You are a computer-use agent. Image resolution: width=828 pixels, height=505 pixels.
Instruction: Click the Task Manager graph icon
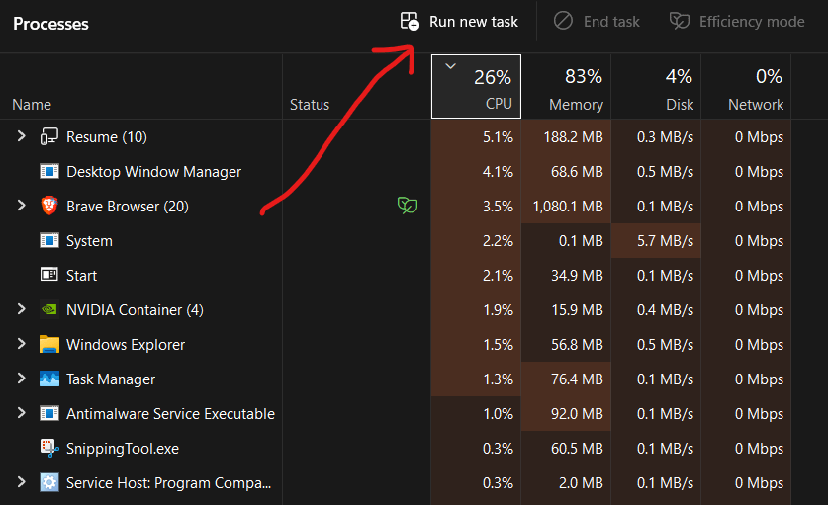coord(49,379)
